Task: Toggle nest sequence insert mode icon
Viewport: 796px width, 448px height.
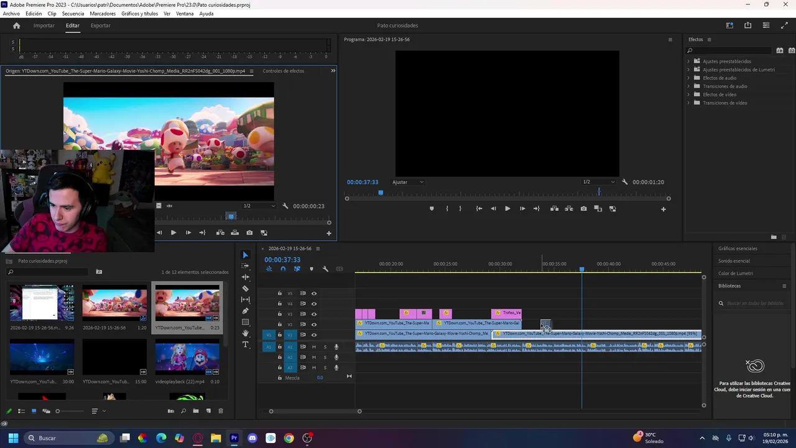Action: tap(269, 269)
